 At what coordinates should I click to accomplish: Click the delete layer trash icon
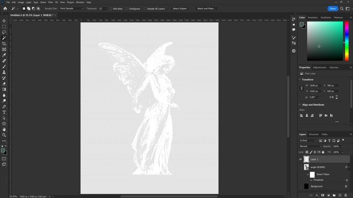point(346,195)
